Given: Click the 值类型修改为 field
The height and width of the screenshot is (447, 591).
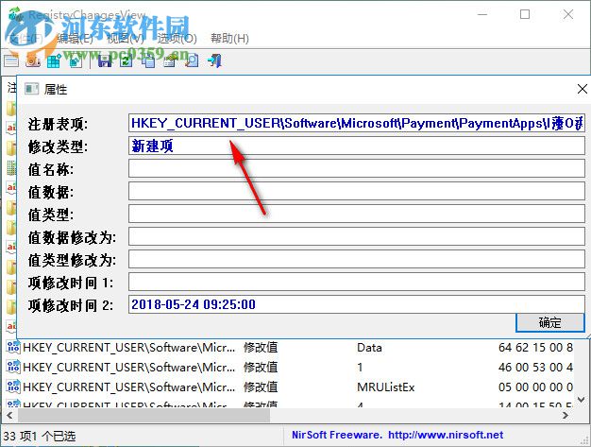Looking at the screenshot, I should click(357, 259).
